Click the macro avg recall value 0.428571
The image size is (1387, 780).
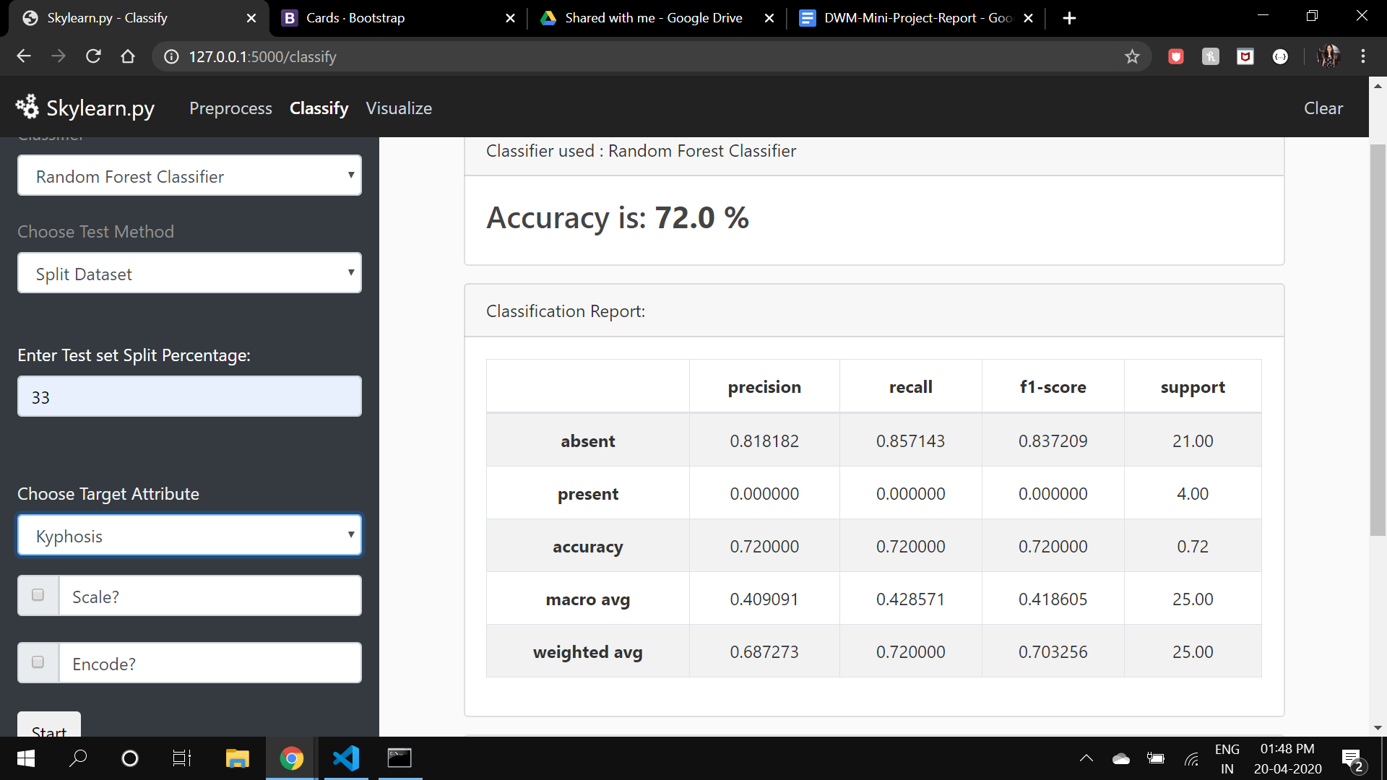(x=910, y=599)
